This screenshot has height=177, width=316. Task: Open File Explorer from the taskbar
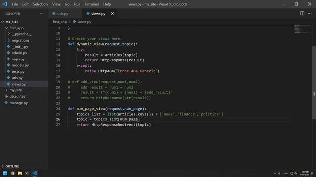pyautogui.click(x=20, y=173)
